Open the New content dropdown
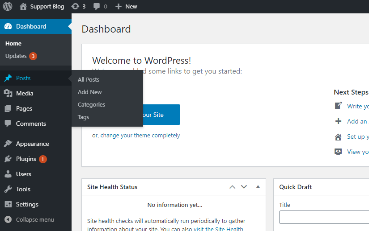 pyautogui.click(x=126, y=6)
